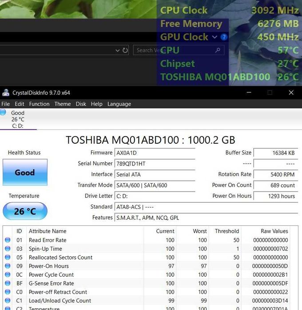This screenshot has width=302, height=310.
Task: Click the status orb beside Power Cycle Count
Action: point(8,275)
